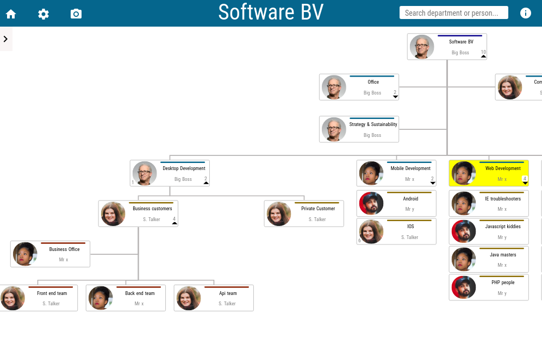Screen dimensions: 542x358
Task: Click S. Talker under Private Customer
Action: click(x=317, y=219)
